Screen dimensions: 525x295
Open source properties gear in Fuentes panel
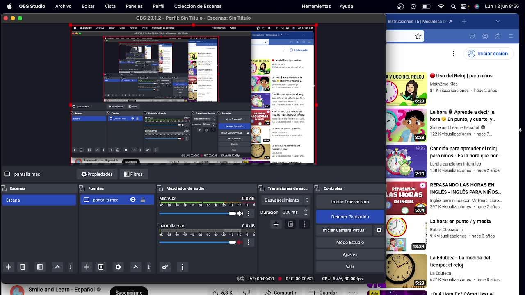pos(118,267)
